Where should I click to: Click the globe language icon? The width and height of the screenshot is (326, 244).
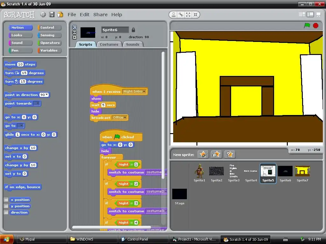[43, 15]
